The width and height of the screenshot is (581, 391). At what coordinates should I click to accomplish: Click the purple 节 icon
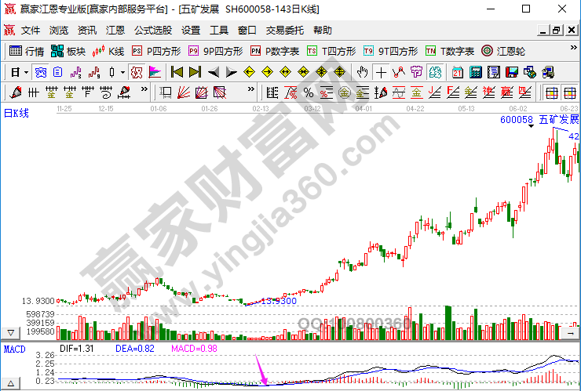click(x=416, y=72)
